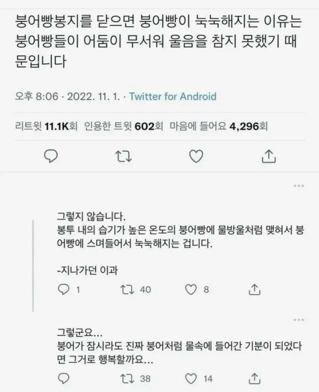Reply to the 그렇군요 comment

[x=63, y=379]
